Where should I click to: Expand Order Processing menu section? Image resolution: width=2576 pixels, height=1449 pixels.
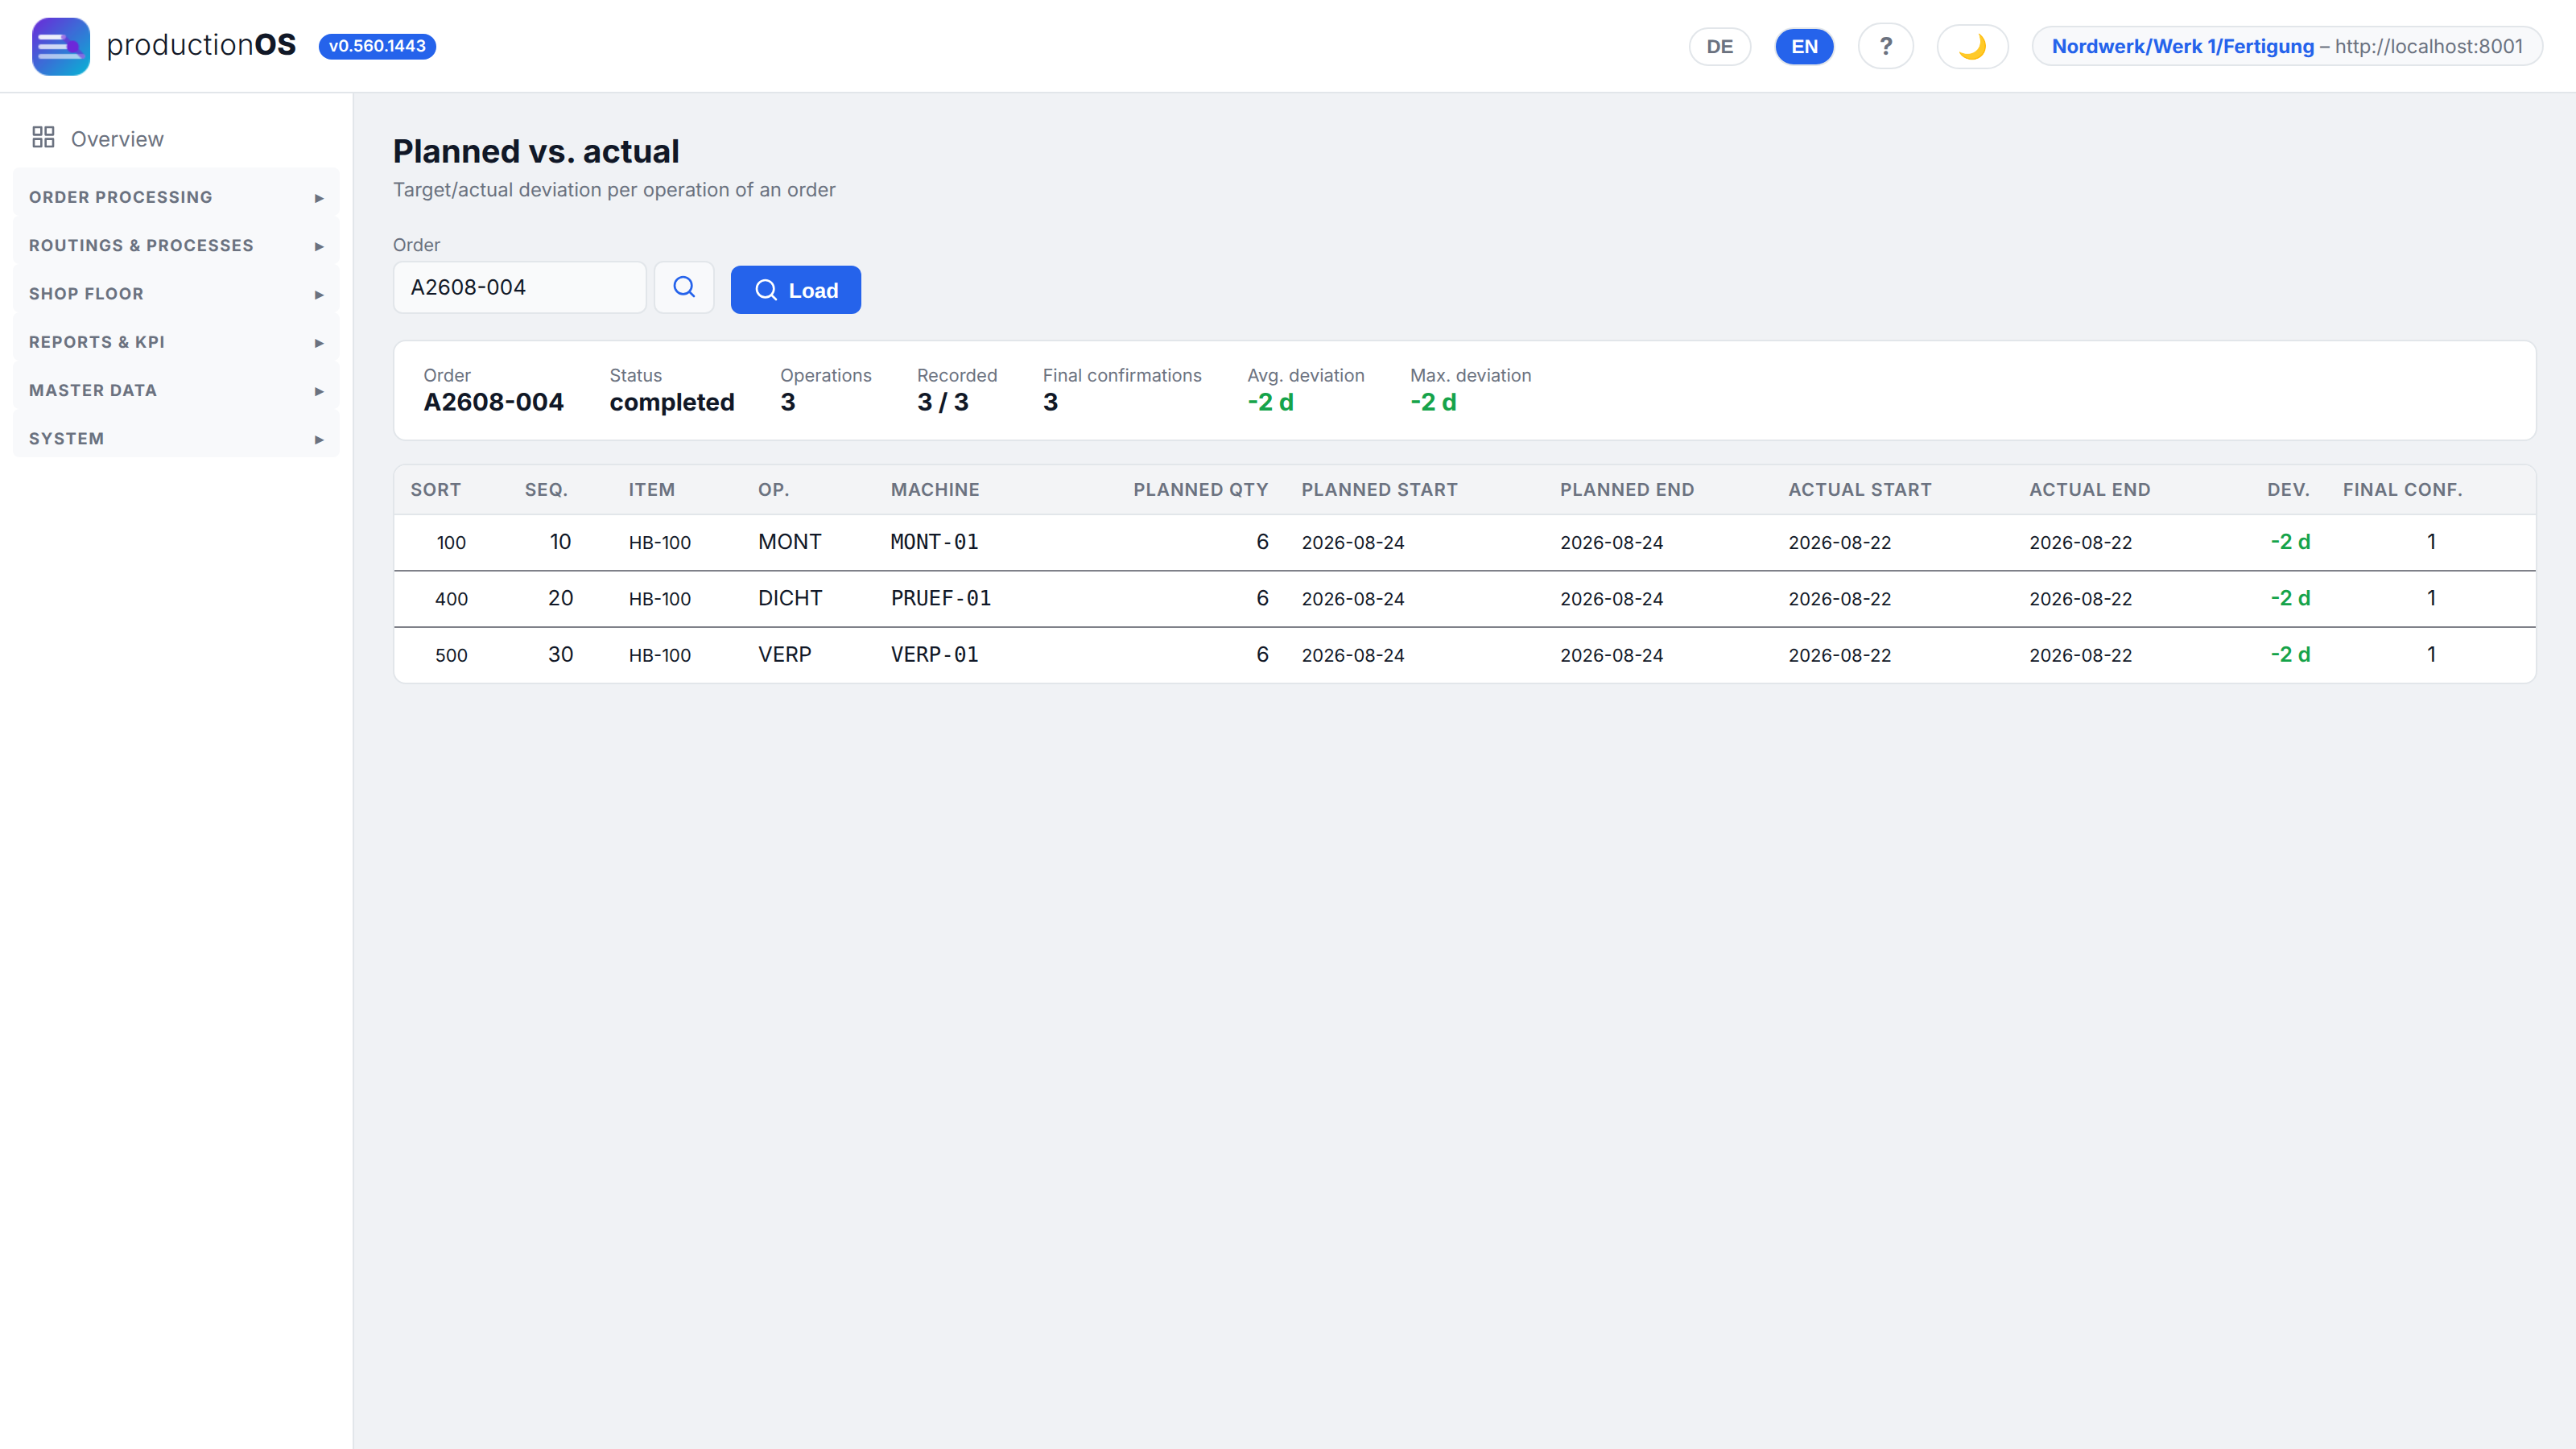click(176, 197)
